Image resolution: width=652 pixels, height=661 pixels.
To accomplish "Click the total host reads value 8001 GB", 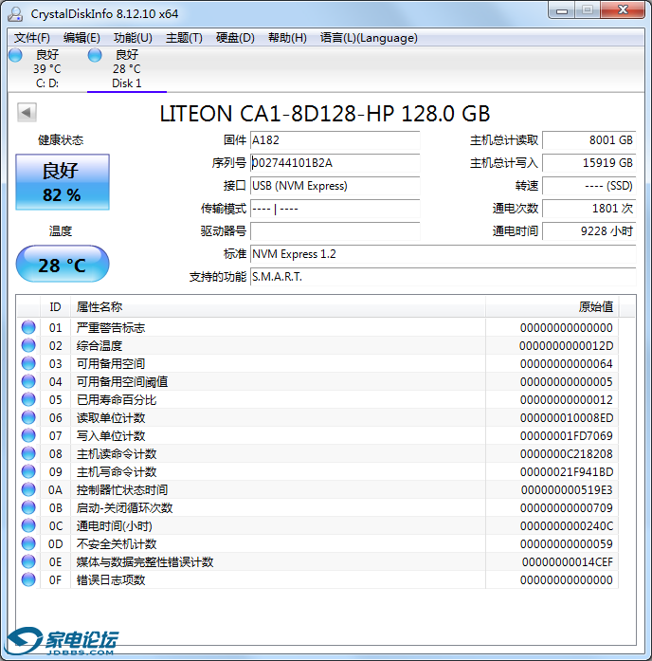I will [589, 140].
